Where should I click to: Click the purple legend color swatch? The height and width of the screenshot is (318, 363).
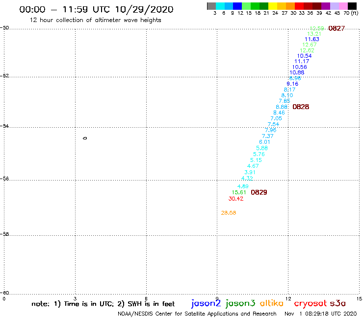coord(326,6)
